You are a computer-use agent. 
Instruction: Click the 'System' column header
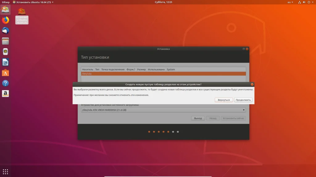pos(171,69)
